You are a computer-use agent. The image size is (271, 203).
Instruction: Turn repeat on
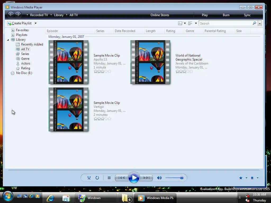pyautogui.click(x=97, y=178)
